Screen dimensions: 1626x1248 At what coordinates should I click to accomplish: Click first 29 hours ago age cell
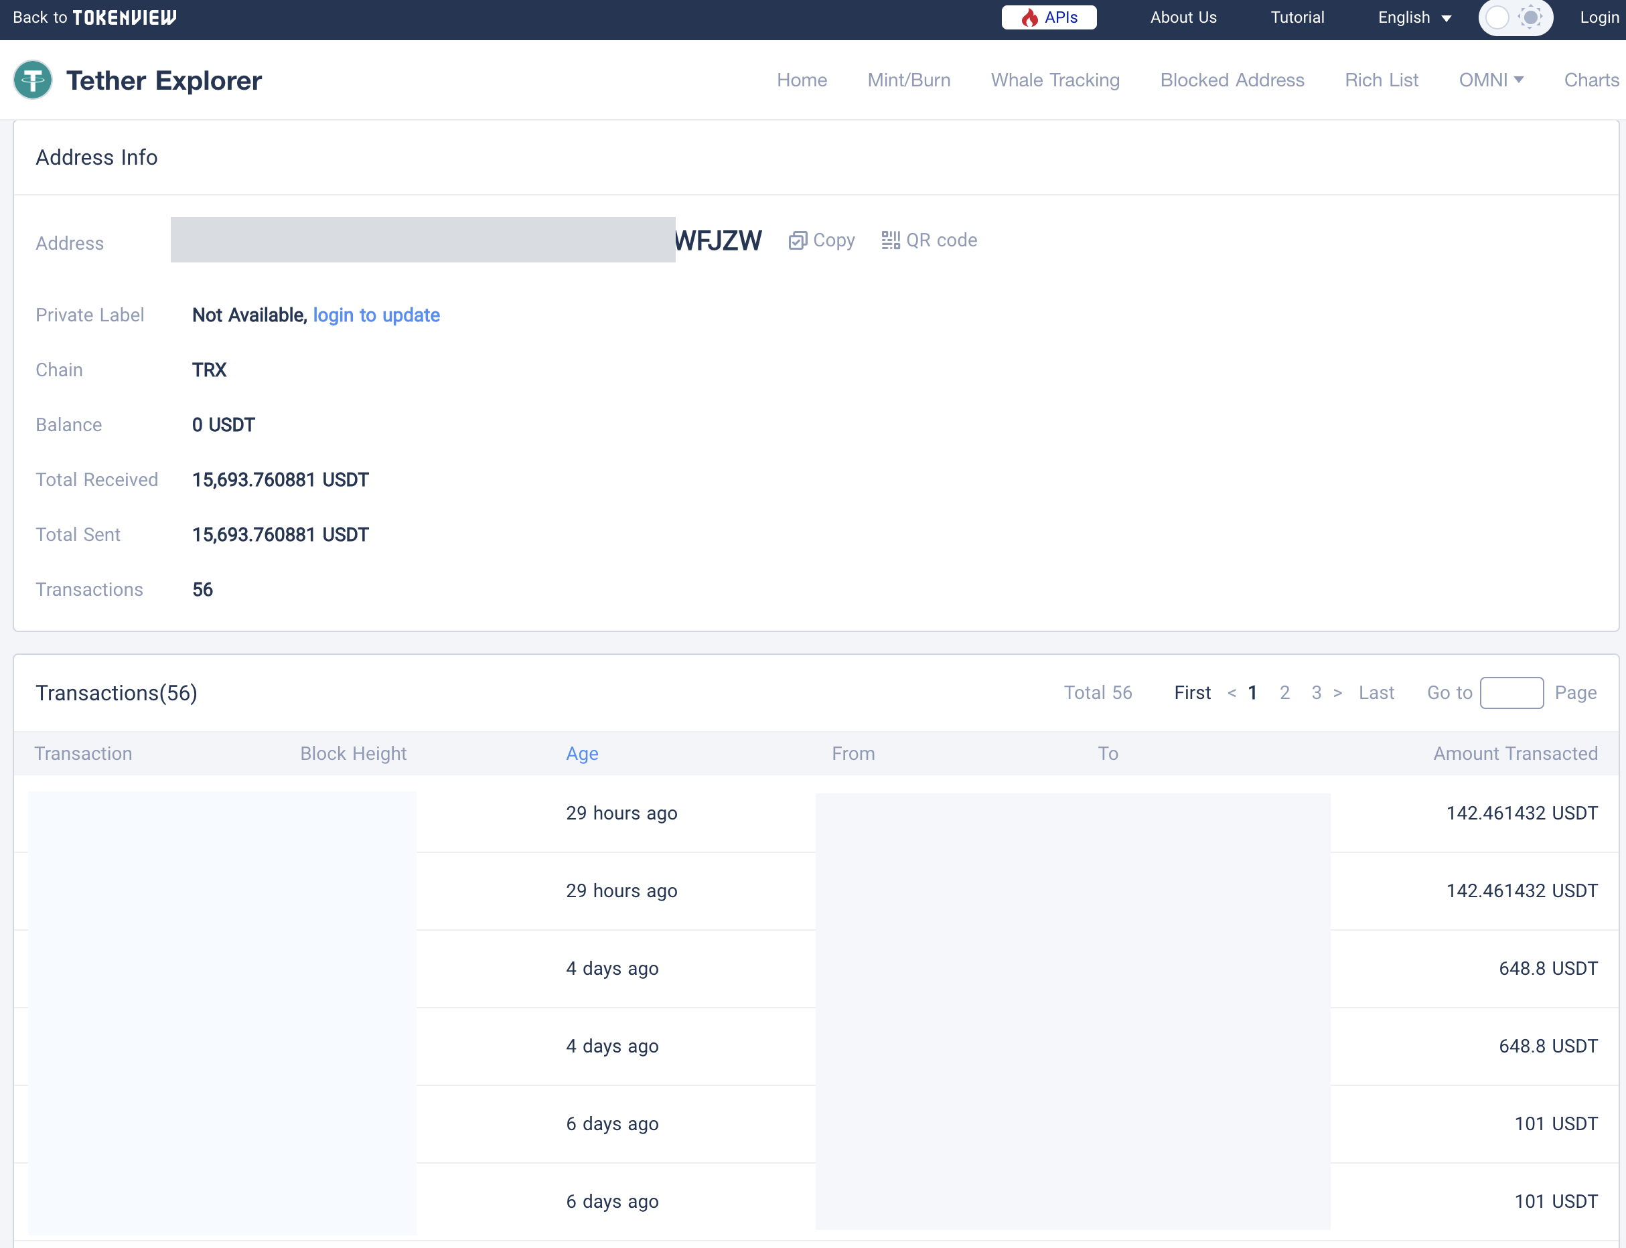pyautogui.click(x=621, y=813)
